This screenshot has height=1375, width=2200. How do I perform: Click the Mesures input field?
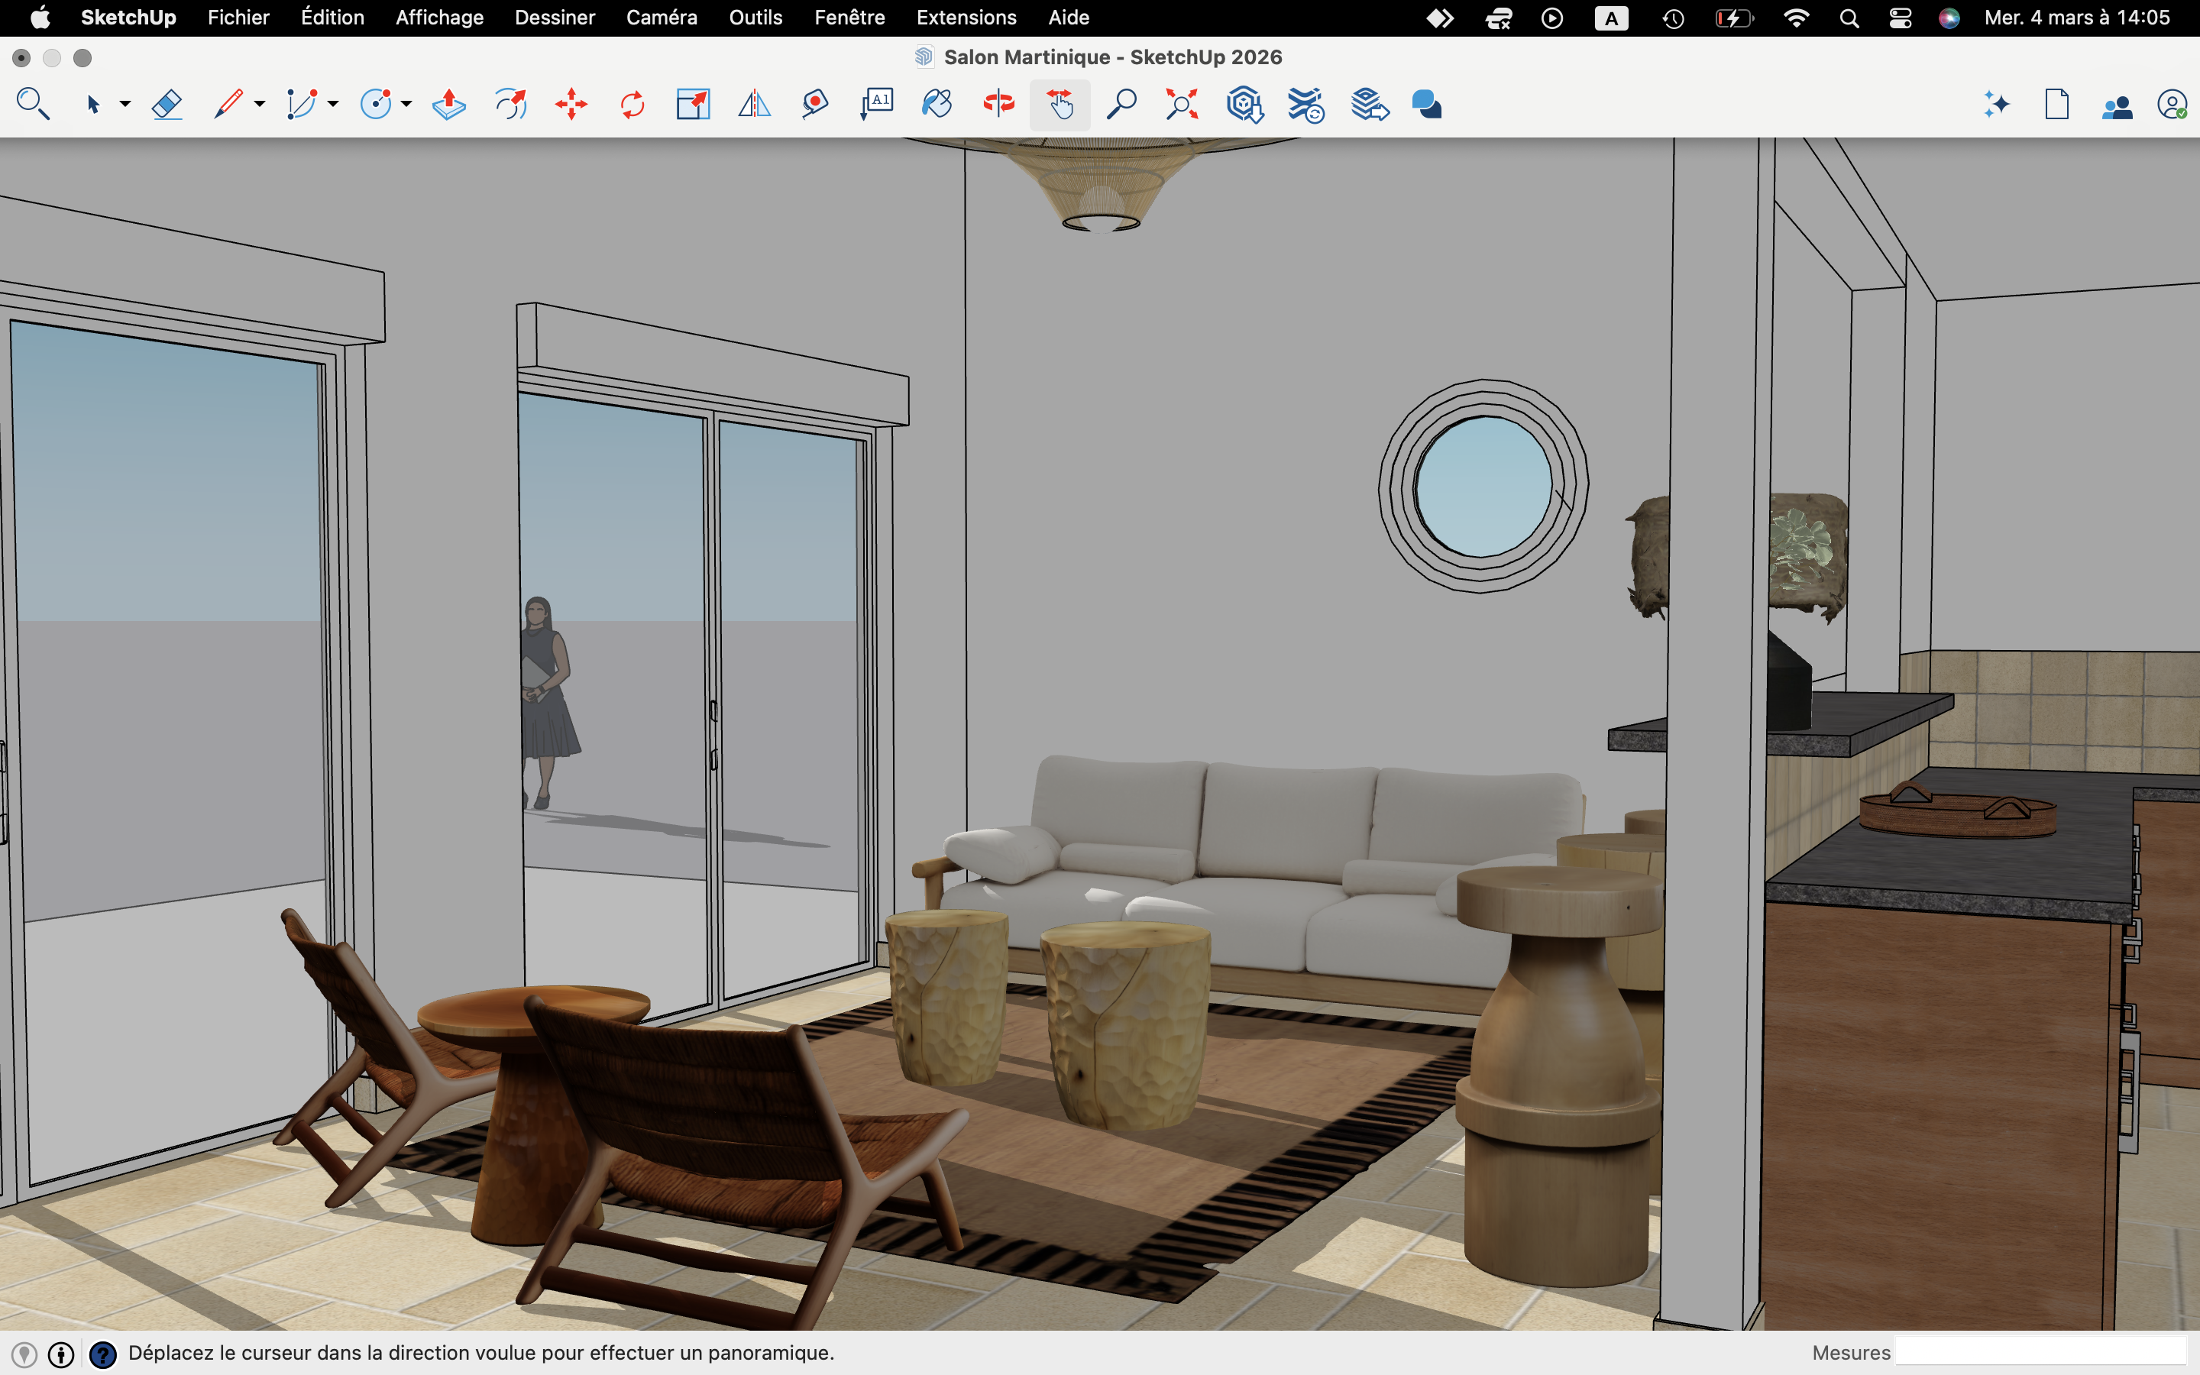coord(2040,1352)
